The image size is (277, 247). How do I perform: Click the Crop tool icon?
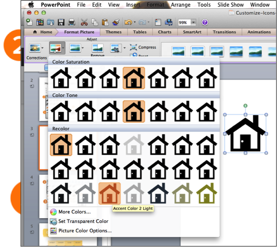click(116, 48)
